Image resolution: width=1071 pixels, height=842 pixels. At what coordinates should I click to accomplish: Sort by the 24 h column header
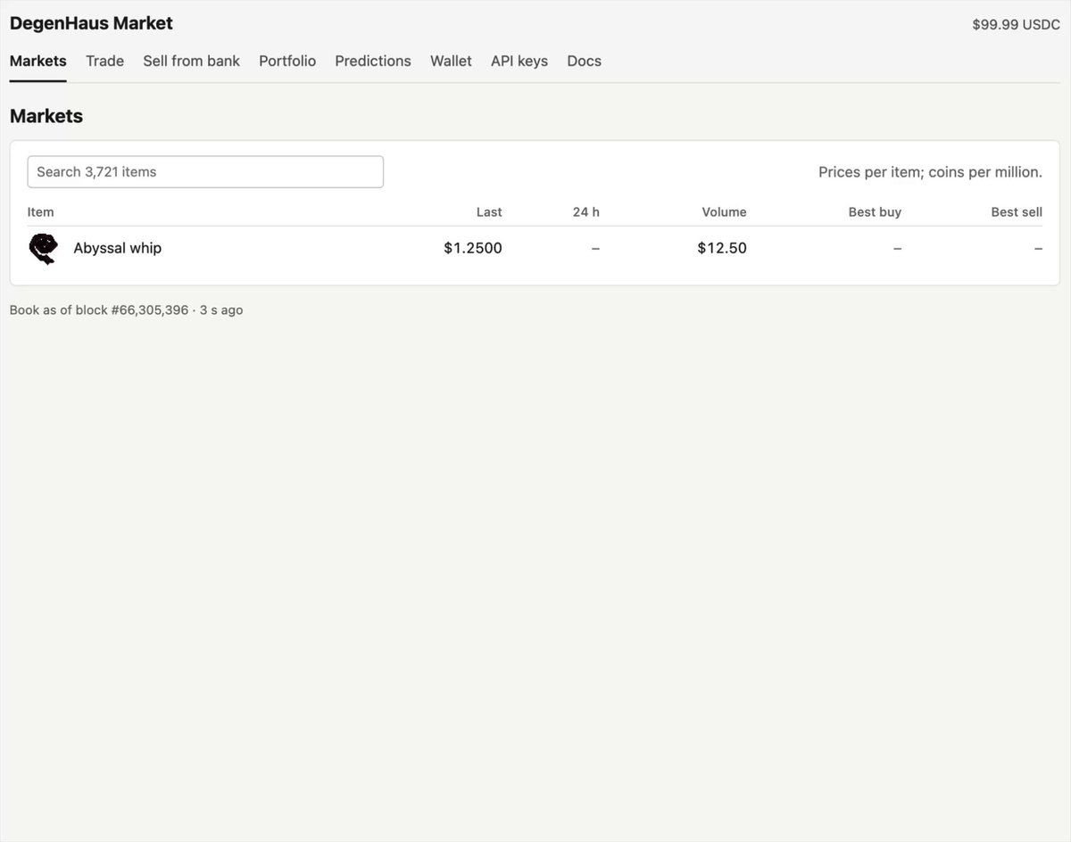pyautogui.click(x=586, y=212)
